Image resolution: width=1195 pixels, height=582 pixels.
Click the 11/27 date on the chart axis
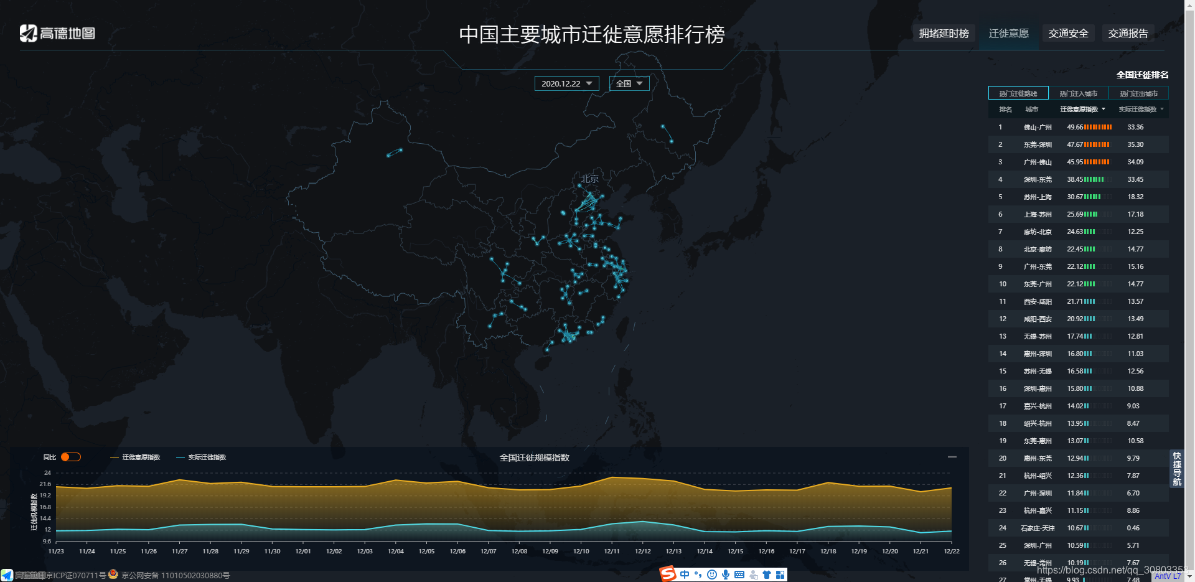pos(179,551)
